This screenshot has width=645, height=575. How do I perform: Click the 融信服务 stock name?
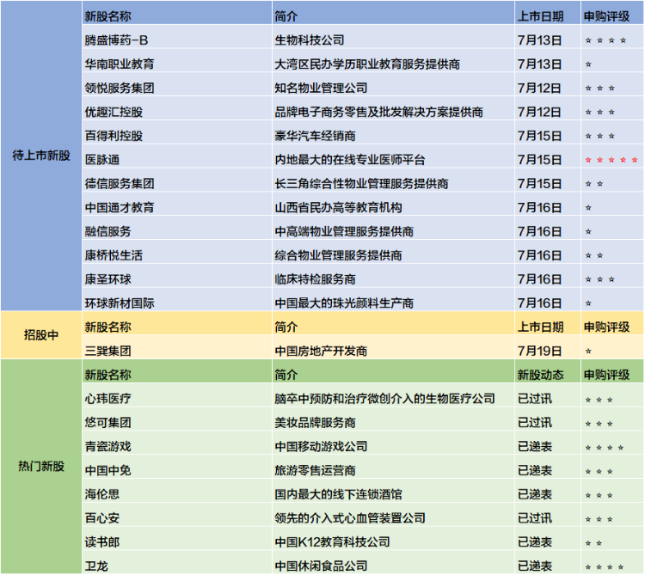click(x=108, y=231)
